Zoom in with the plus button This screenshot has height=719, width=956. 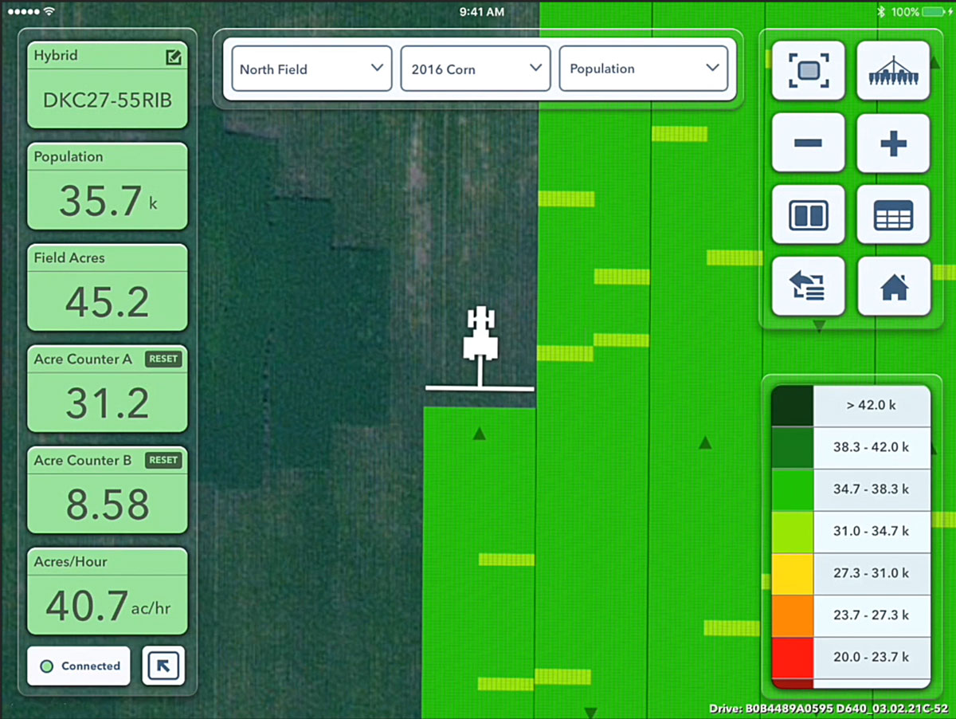893,143
